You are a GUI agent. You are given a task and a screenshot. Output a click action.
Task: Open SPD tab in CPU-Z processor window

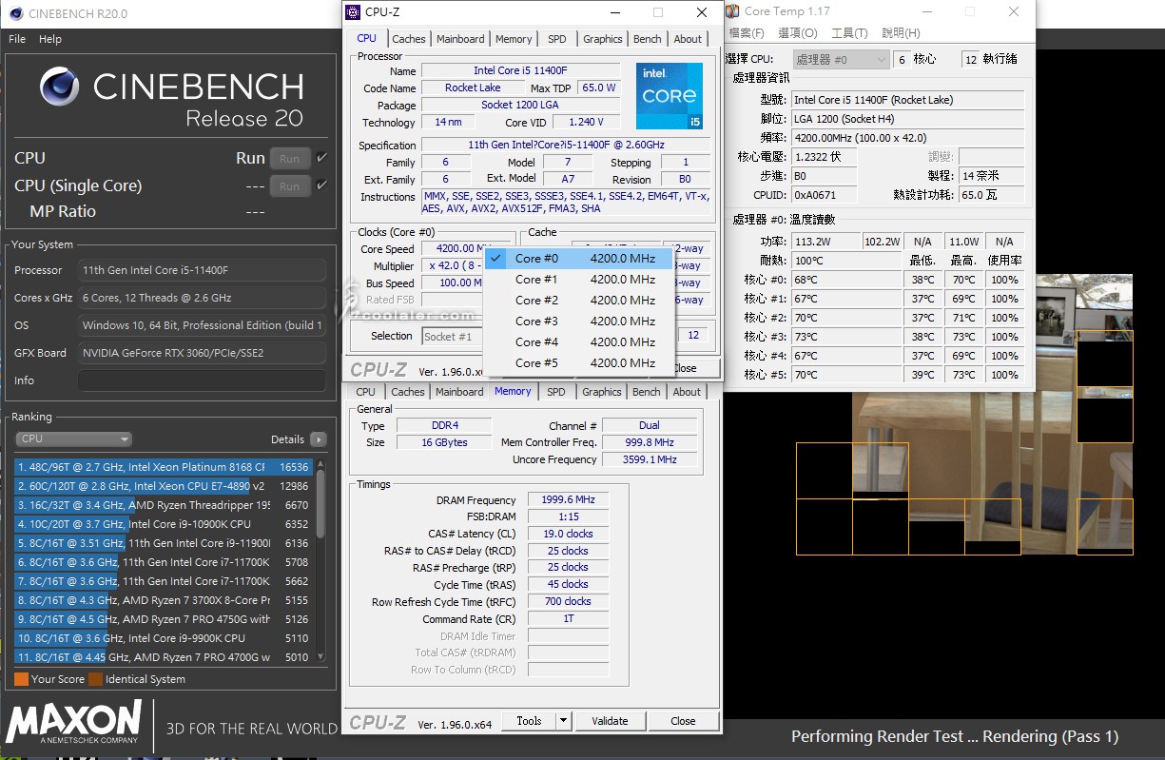pyautogui.click(x=557, y=39)
